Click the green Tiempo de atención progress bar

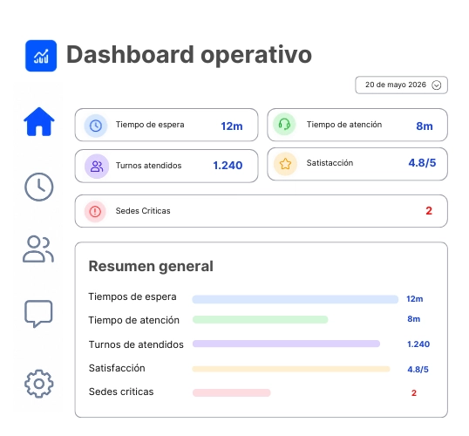click(261, 320)
